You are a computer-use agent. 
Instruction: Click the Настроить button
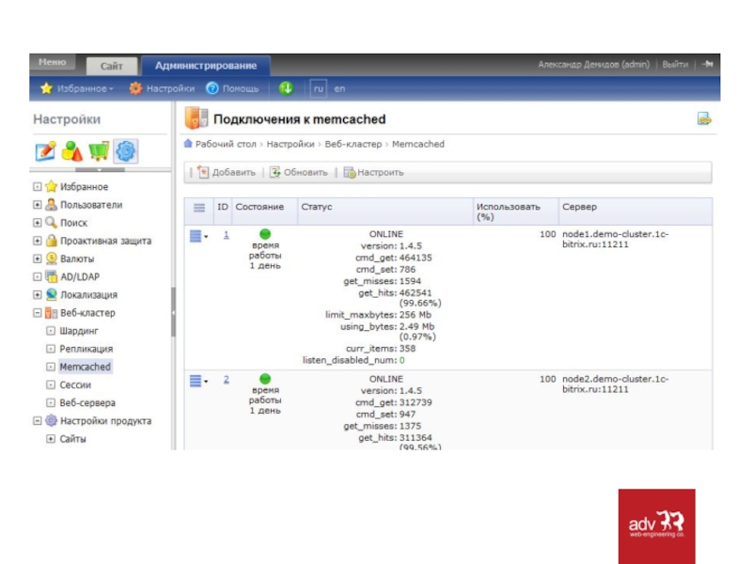pos(373,172)
